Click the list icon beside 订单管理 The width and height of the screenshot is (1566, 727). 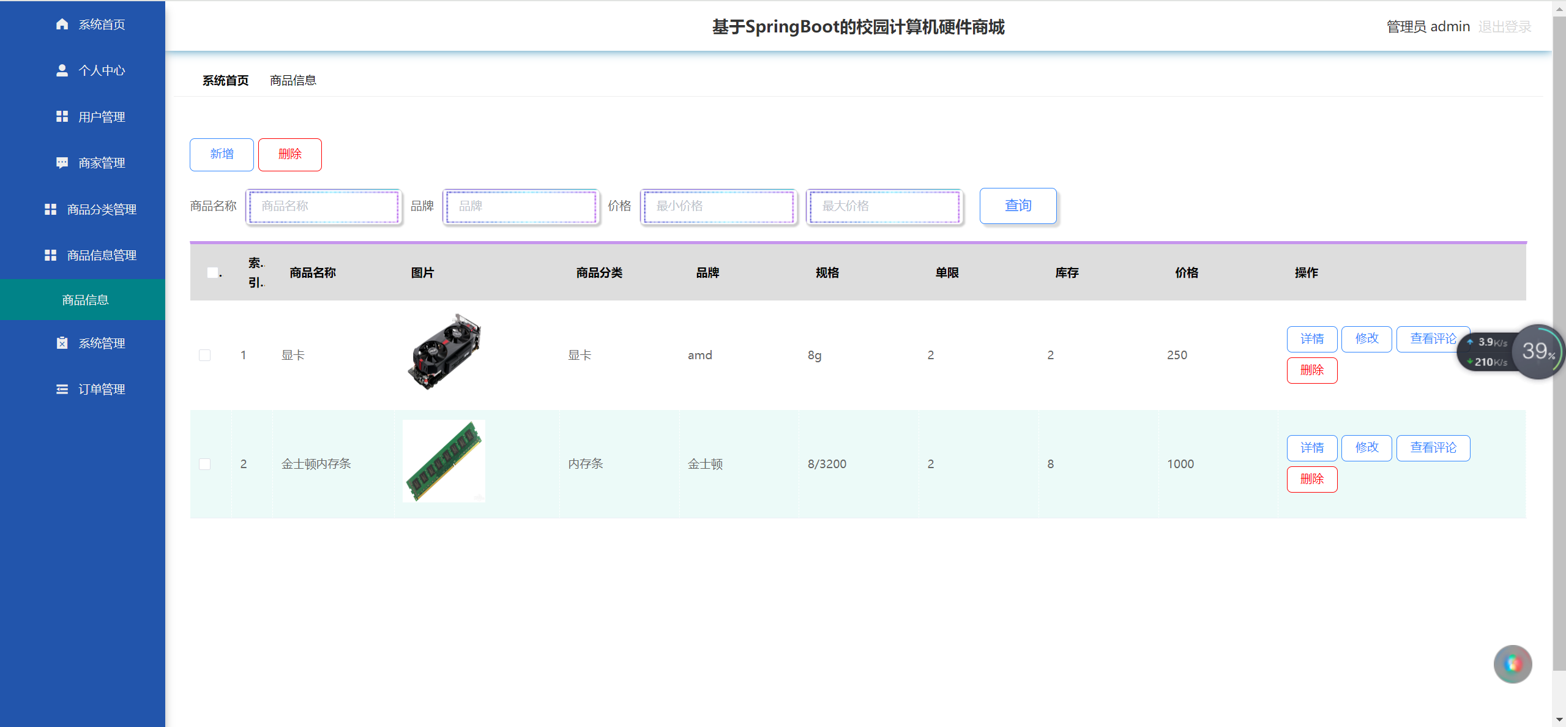[62, 389]
